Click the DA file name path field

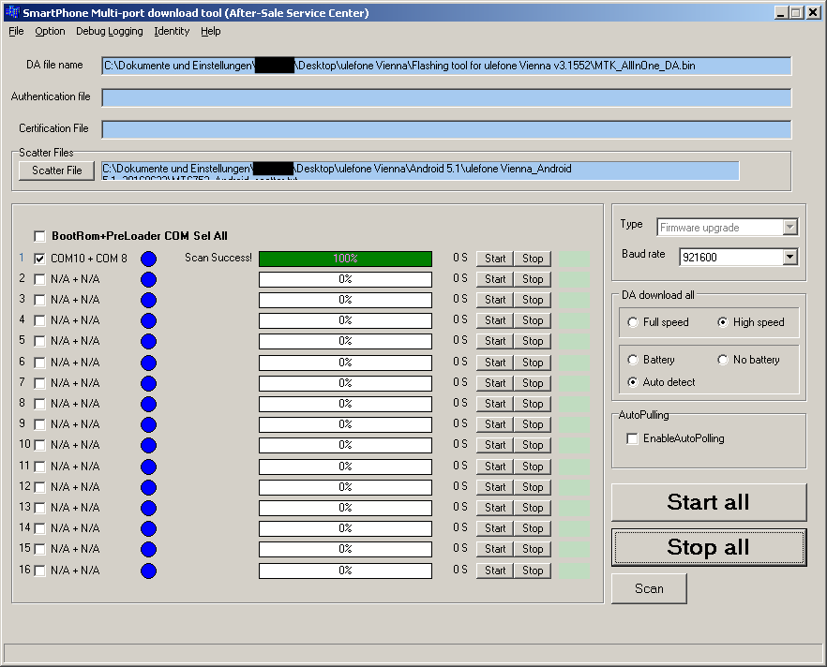[x=446, y=66]
